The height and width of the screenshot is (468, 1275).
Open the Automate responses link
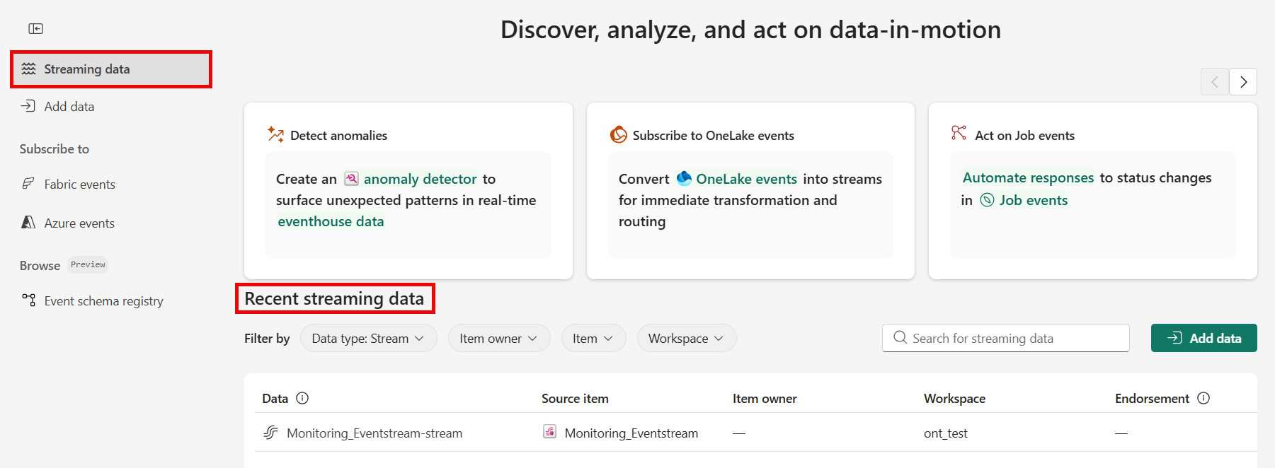coord(1027,177)
